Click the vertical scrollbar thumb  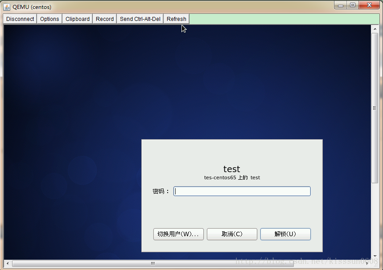coord(375,108)
